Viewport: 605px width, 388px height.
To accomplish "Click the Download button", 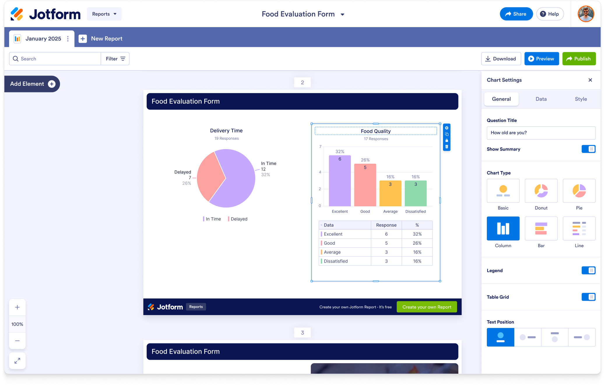I will click(x=500, y=59).
